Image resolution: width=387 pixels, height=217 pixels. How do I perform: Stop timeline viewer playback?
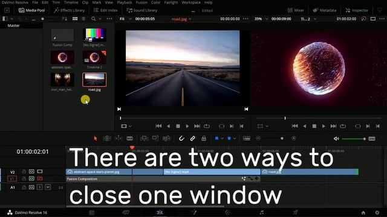coord(314,126)
